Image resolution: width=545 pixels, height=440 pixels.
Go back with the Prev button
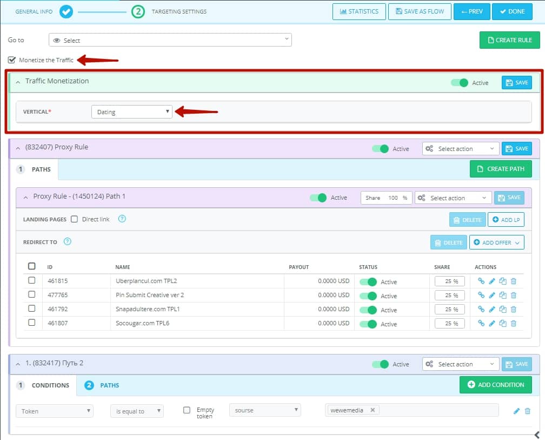472,11
